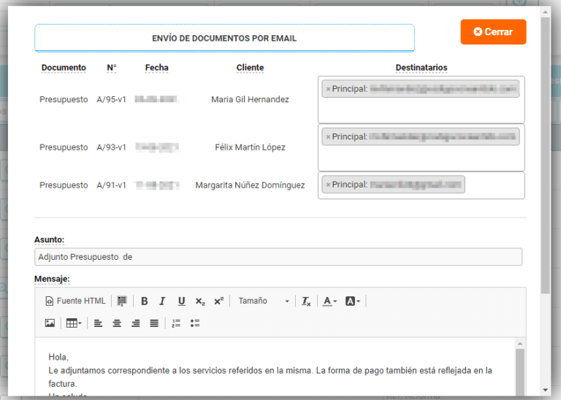The height and width of the screenshot is (400, 561).
Task: Click the recipients box for A/95-v1
Action: coord(421,100)
